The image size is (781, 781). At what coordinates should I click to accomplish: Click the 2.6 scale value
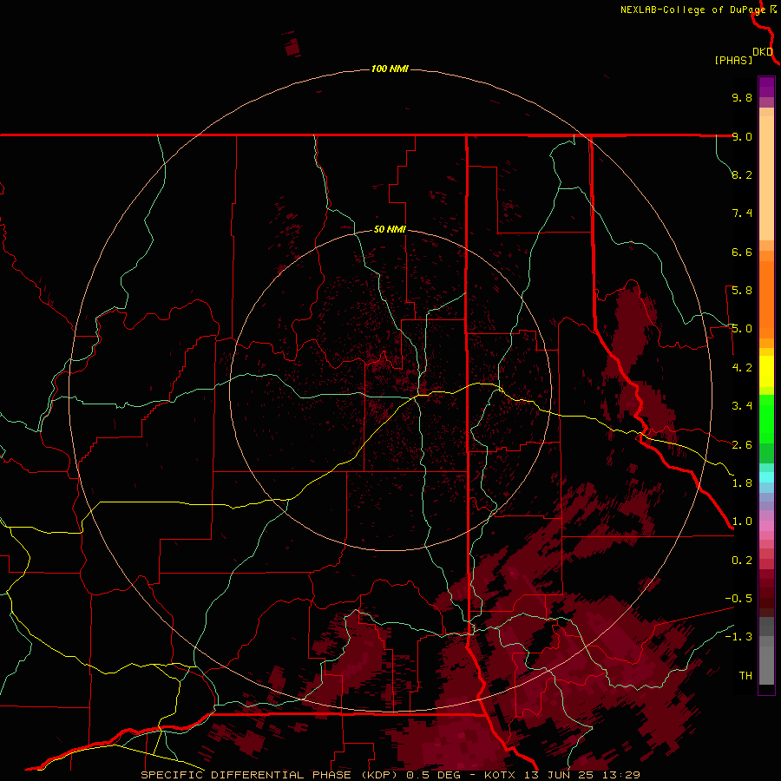point(742,445)
